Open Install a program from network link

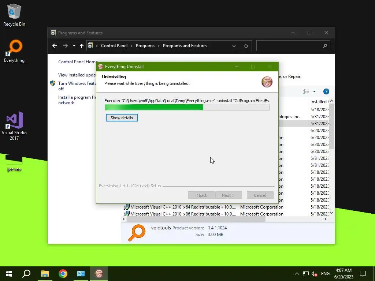[77, 100]
